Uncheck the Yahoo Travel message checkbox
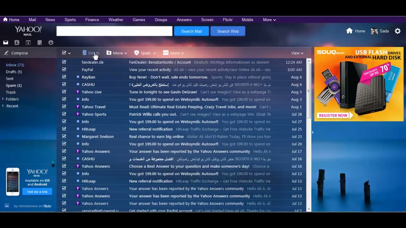 (64, 107)
